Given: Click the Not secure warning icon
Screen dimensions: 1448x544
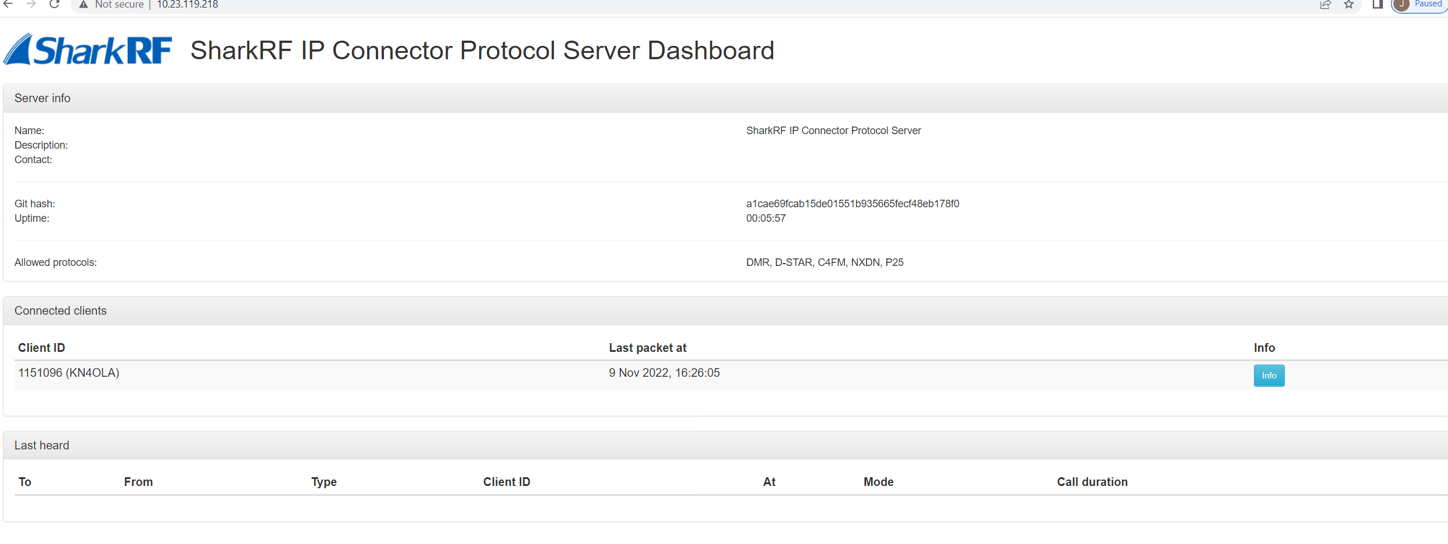Looking at the screenshot, I should tap(84, 5).
